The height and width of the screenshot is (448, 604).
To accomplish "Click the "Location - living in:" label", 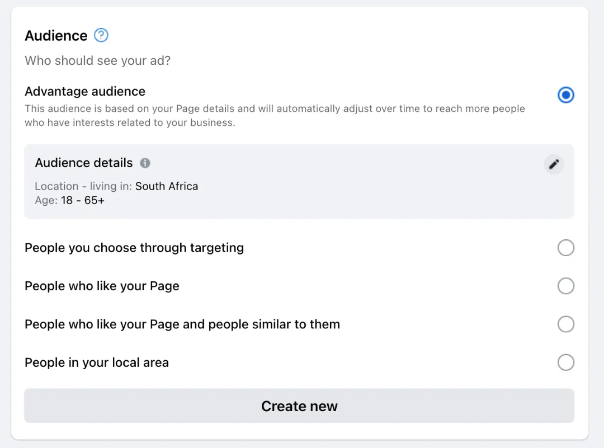I will click(83, 186).
